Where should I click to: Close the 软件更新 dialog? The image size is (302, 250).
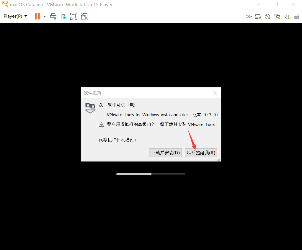coord(215,93)
